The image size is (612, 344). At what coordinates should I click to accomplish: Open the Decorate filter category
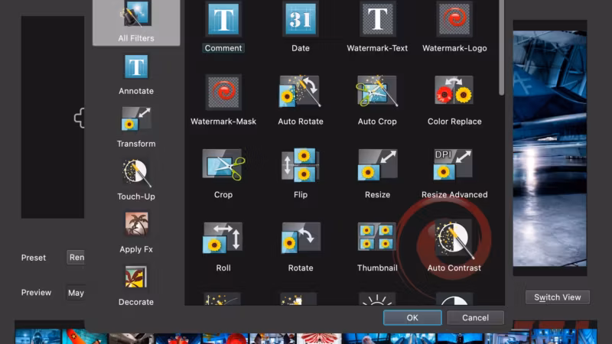pos(136,286)
